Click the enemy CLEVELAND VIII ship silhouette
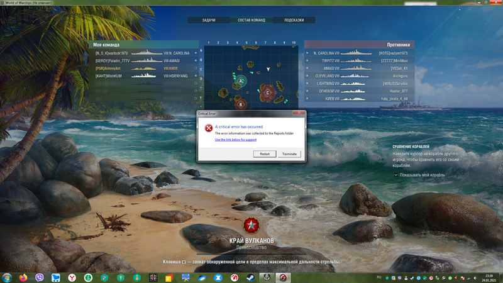The width and height of the screenshot is (503, 283). pos(355,75)
